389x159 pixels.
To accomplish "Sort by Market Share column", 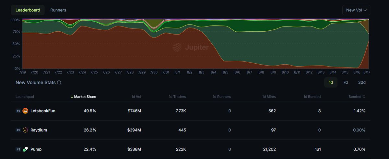I will (x=83, y=97).
